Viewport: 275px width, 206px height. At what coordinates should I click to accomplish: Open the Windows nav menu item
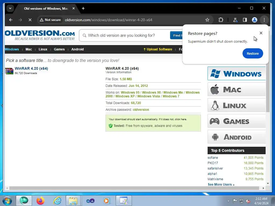pyautogui.click(x=12, y=49)
